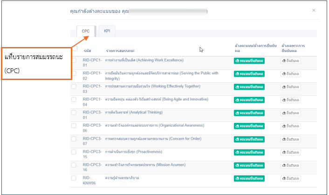Click green คะแนน/ยืนยันผล button for Mission Acumen
Screen dimensions: 329x195
[x=249, y=165]
